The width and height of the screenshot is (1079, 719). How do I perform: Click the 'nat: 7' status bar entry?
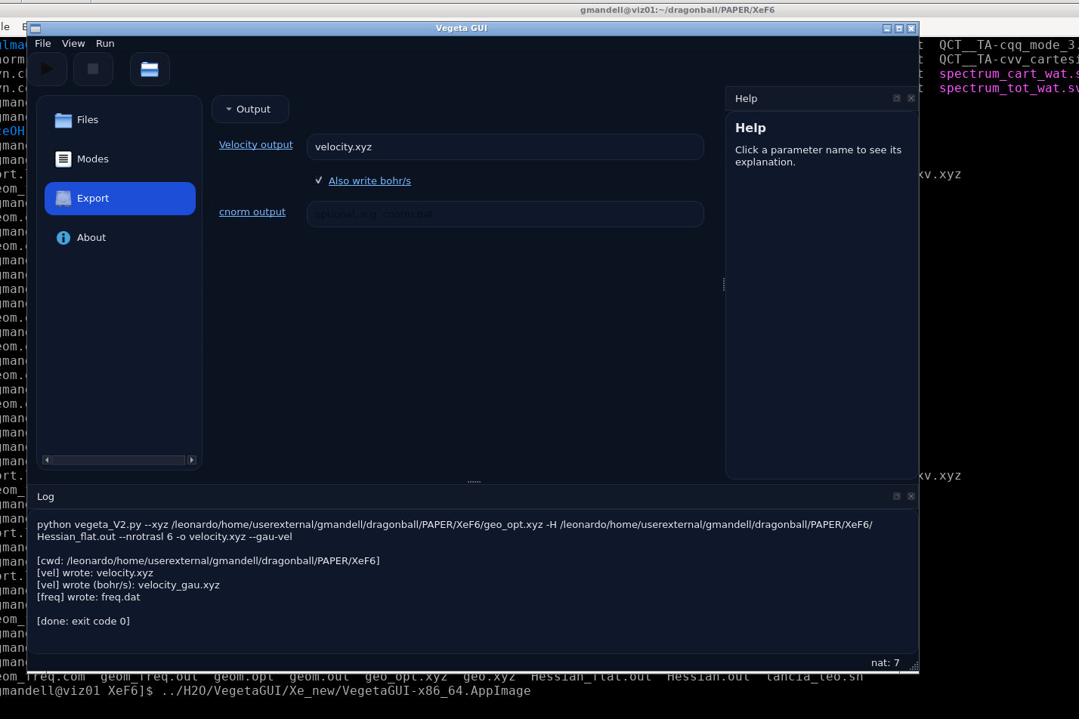885,662
